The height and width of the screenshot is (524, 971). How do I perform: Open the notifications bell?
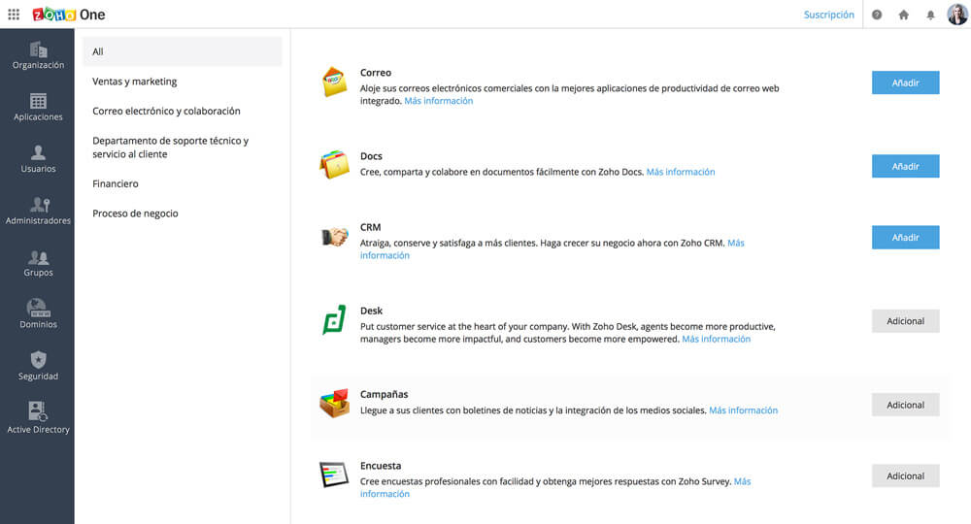click(930, 15)
